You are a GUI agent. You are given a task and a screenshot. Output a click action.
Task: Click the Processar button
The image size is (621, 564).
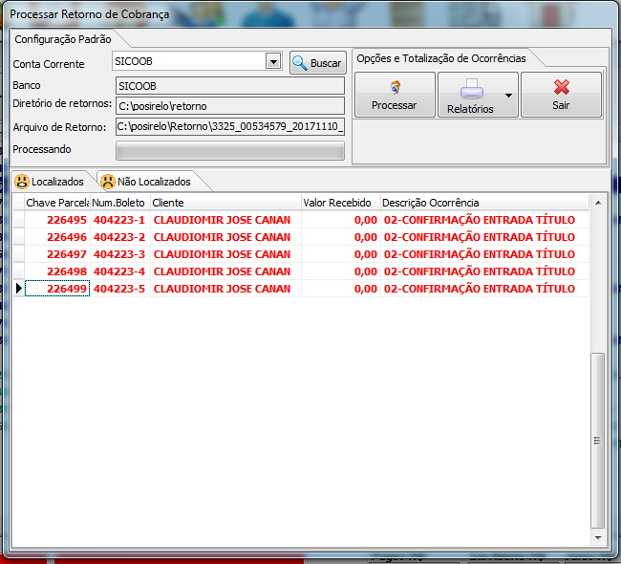point(395,95)
